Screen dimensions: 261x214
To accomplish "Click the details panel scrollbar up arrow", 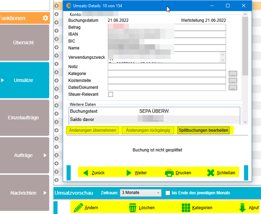I will point(245,14).
